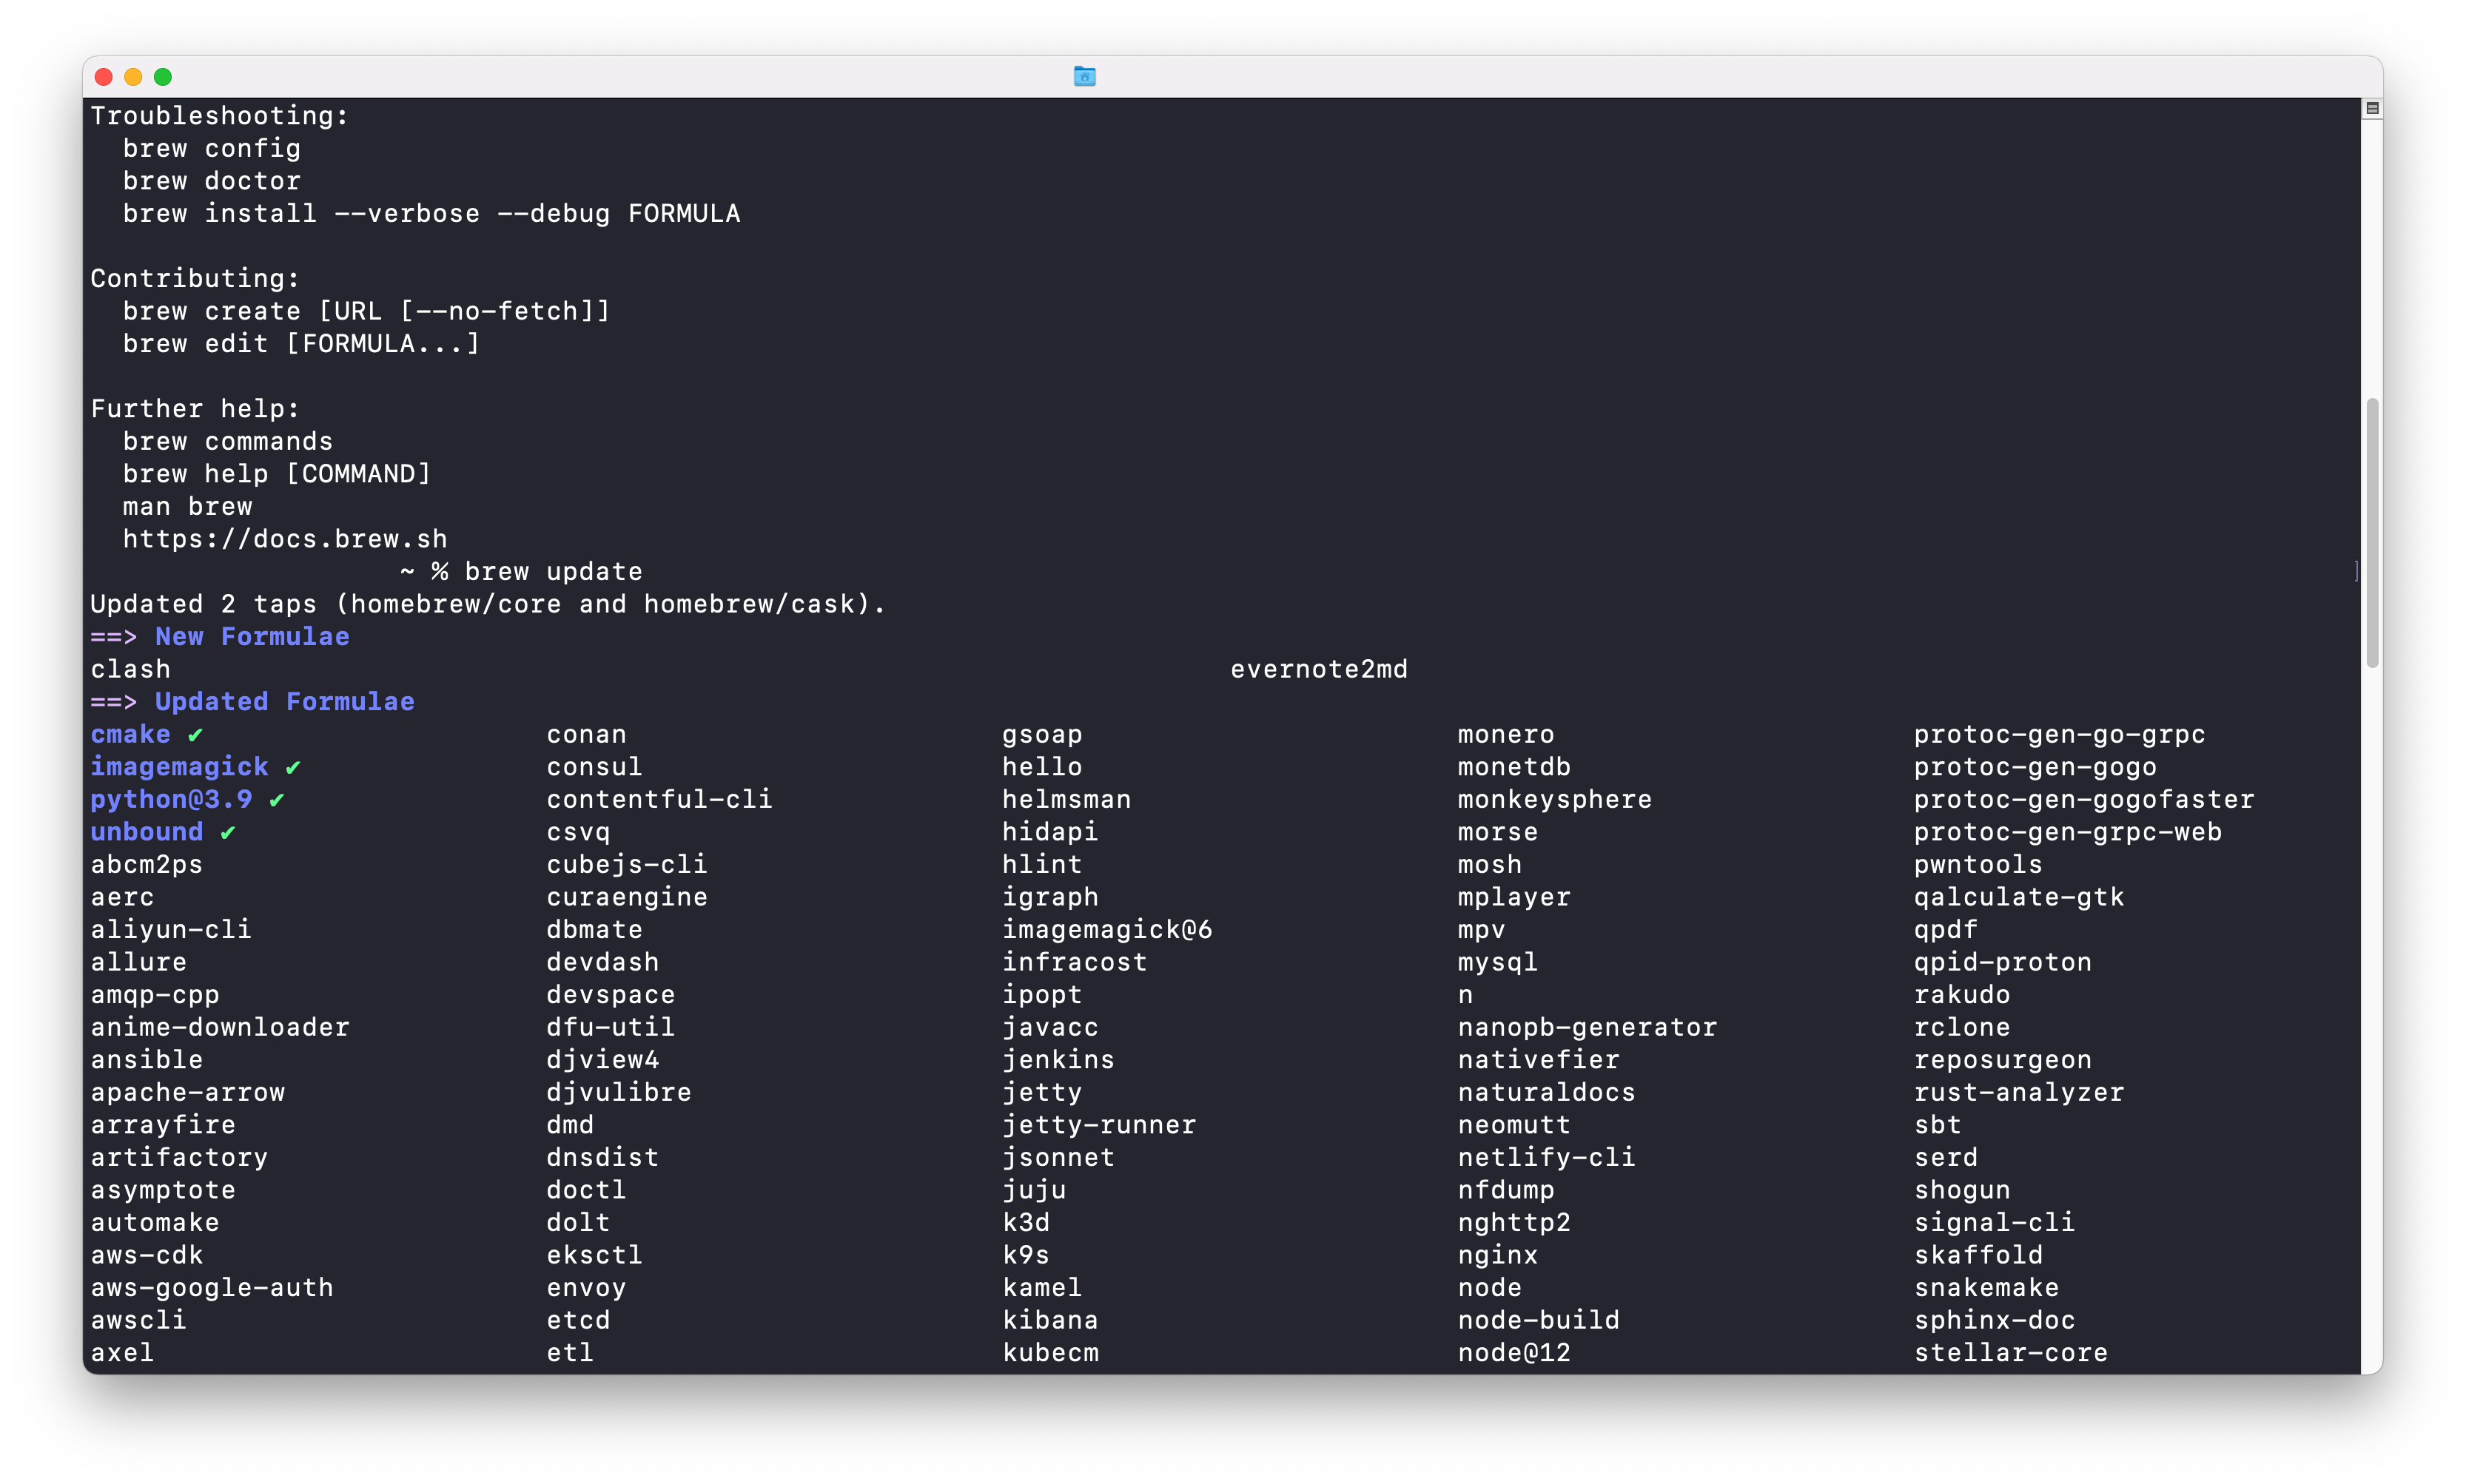Select the 'anime-downloader' formula entry
2466x1484 pixels.
point(220,1027)
